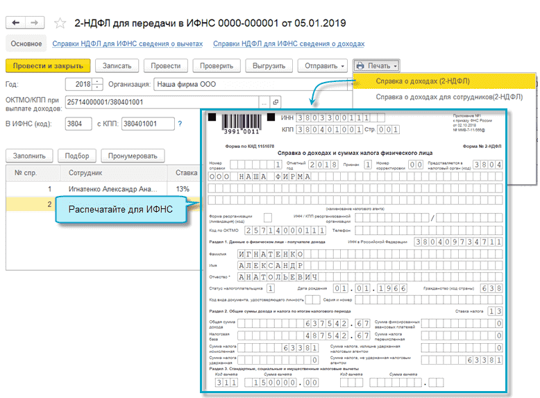The image size is (540, 398).
Task: Click the year spinner arrows
Action: (x=97, y=85)
